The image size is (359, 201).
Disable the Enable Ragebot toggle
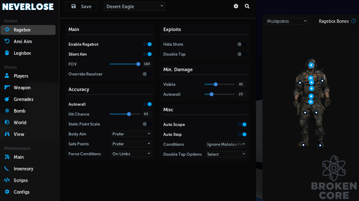[147, 44]
